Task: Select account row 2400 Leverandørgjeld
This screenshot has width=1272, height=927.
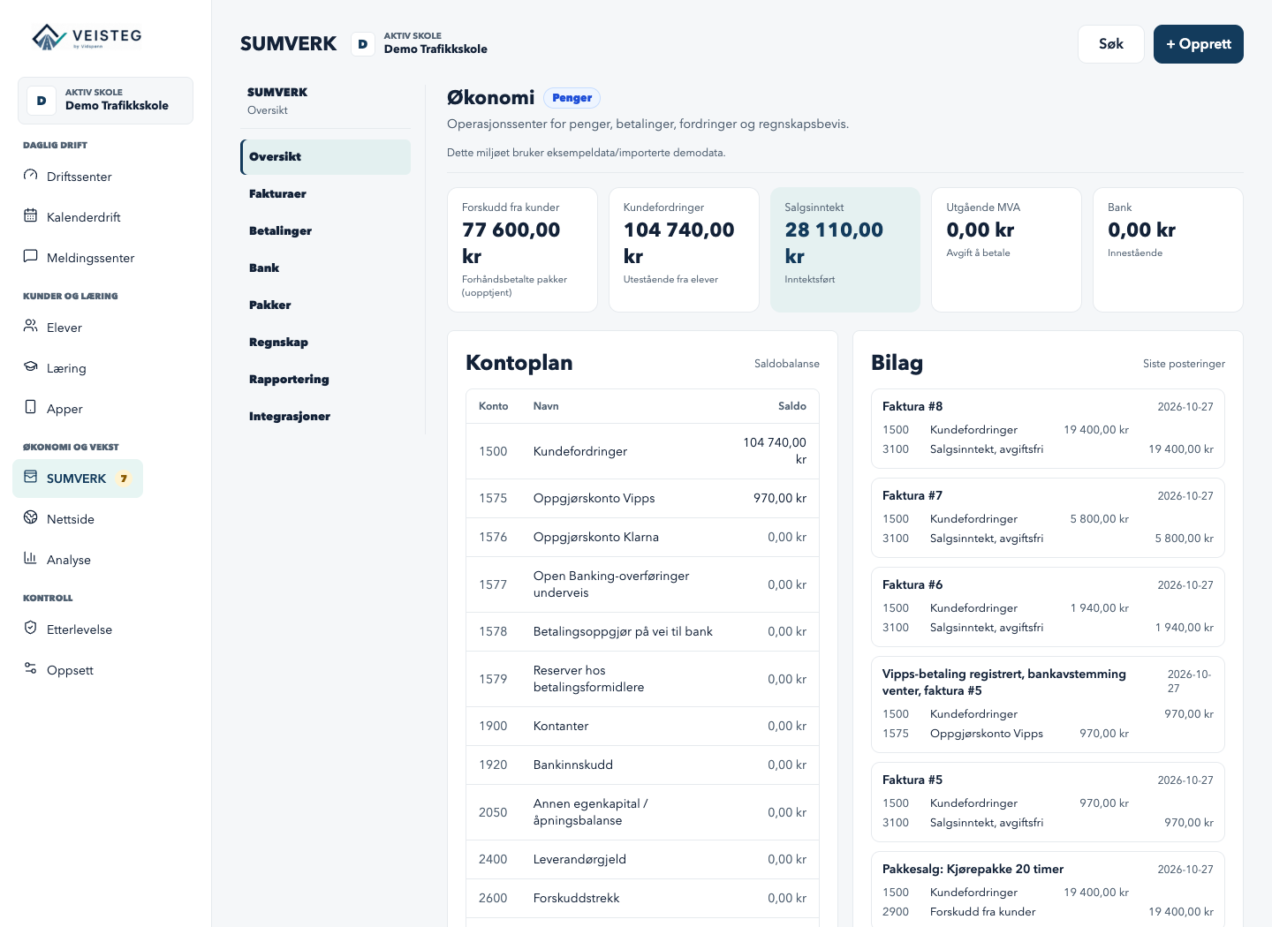Action: 642,859
